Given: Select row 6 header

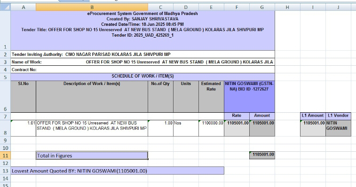Looking at the screenshot, I should click(x=5, y=97).
